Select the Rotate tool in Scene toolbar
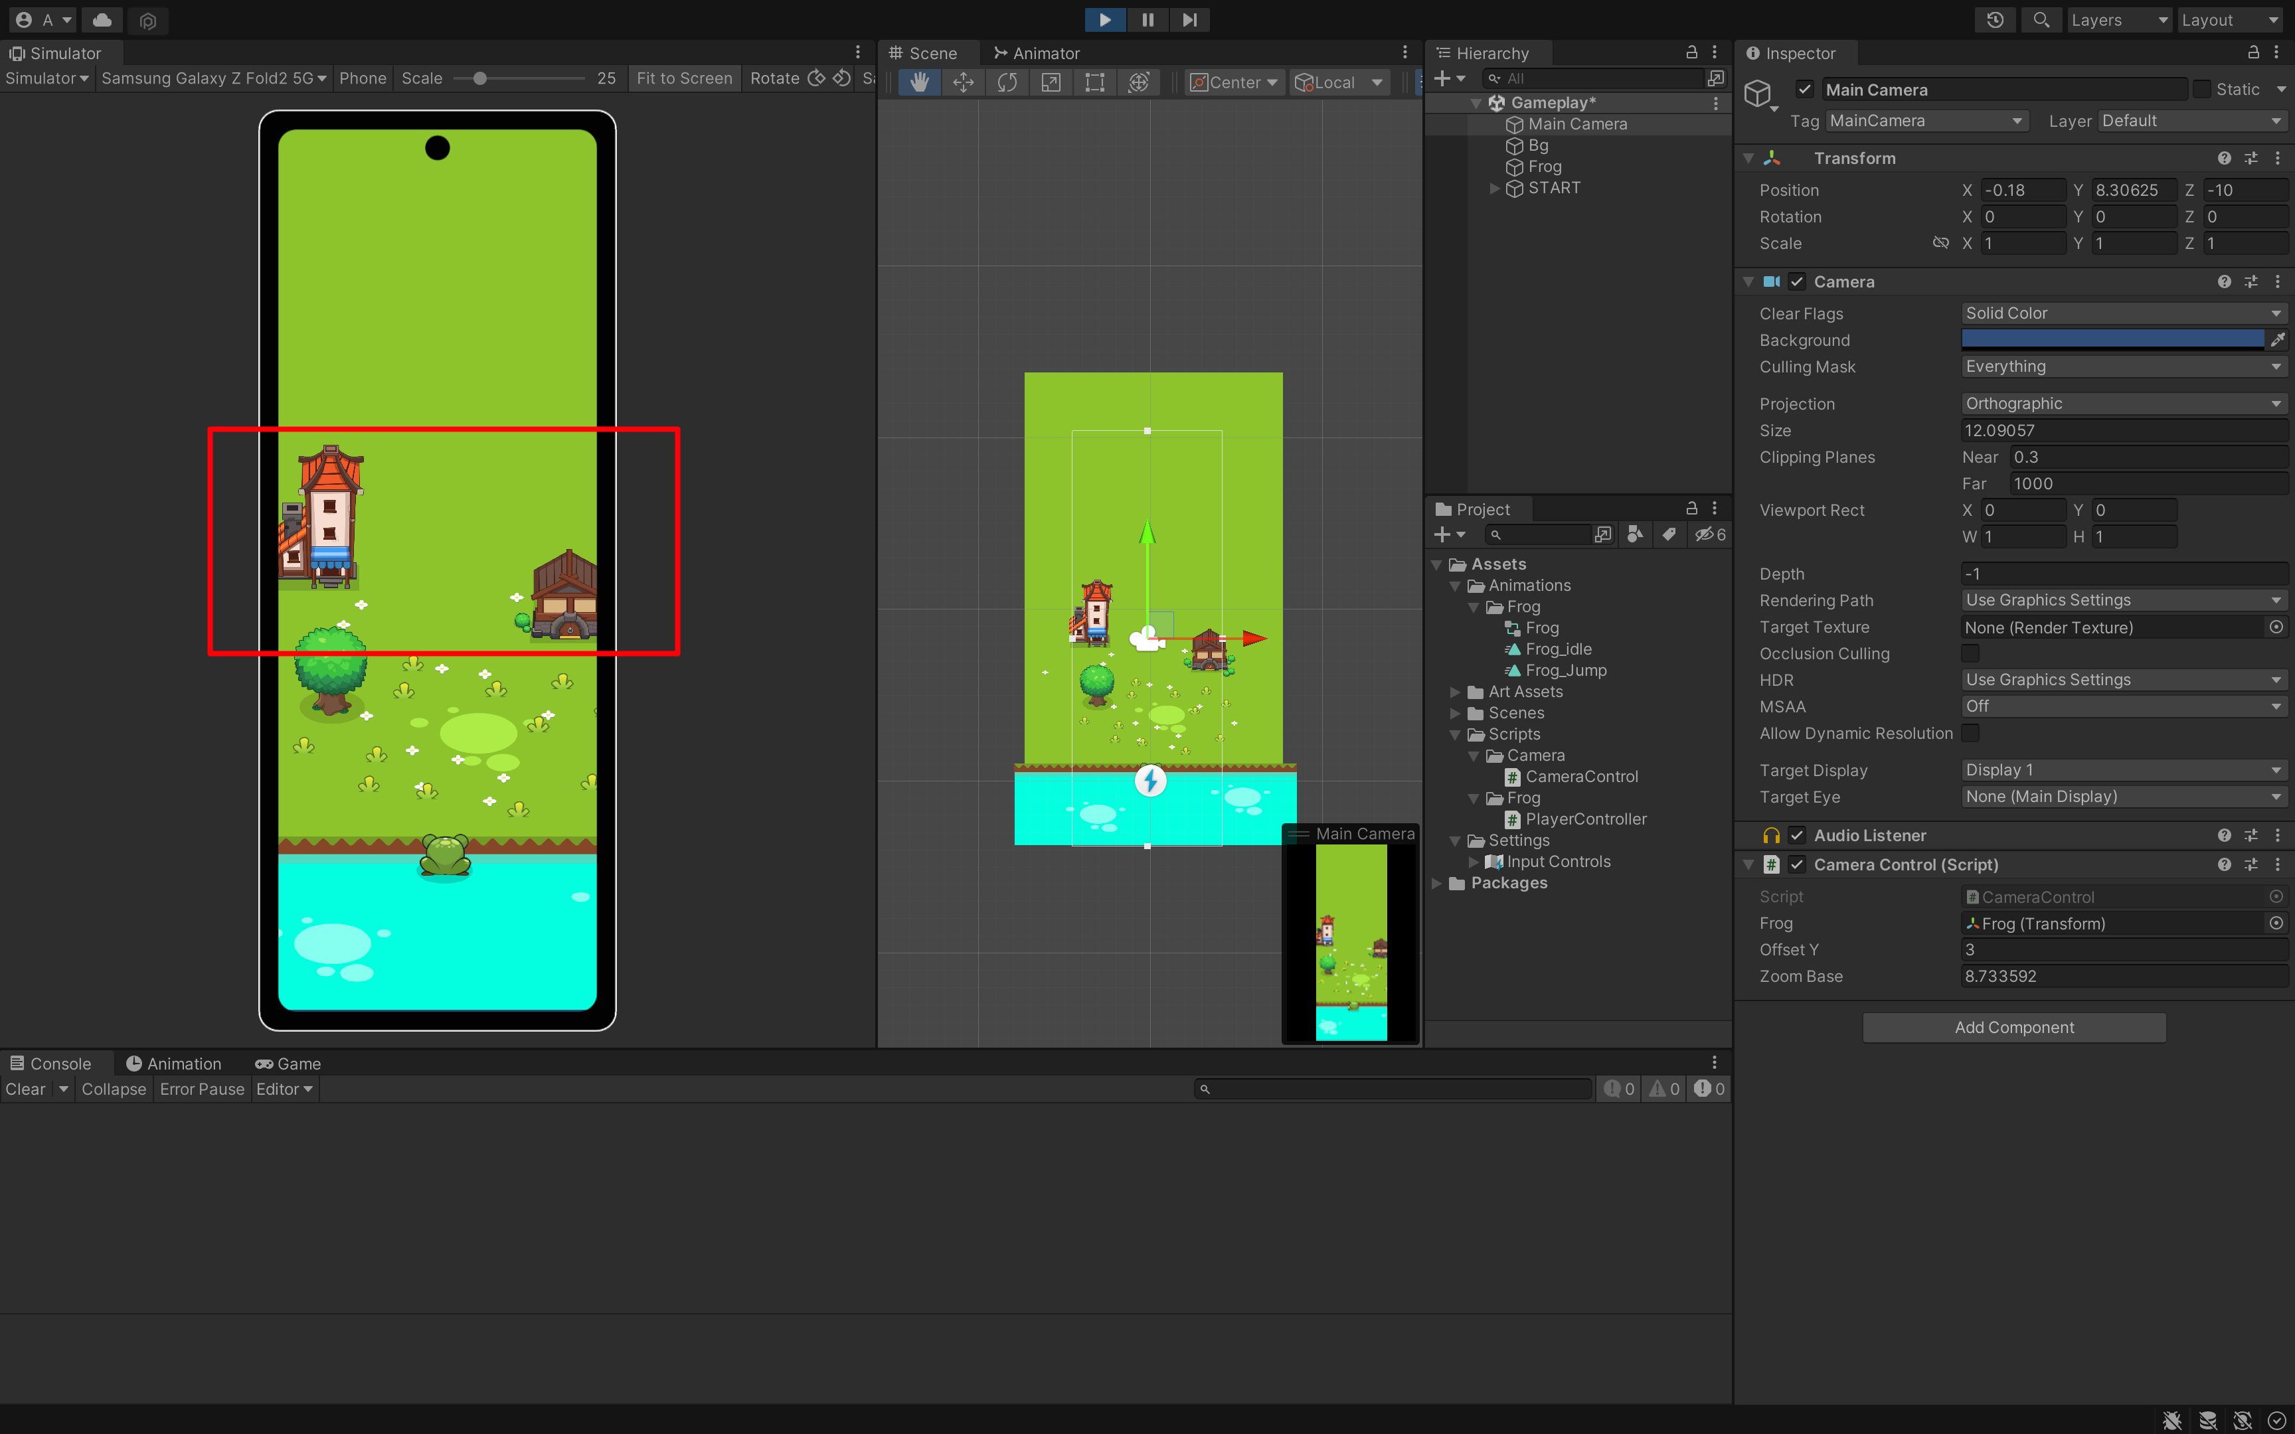The height and width of the screenshot is (1434, 2295). pyautogui.click(x=1007, y=82)
